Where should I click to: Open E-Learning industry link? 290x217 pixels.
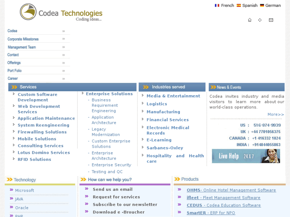point(159,140)
